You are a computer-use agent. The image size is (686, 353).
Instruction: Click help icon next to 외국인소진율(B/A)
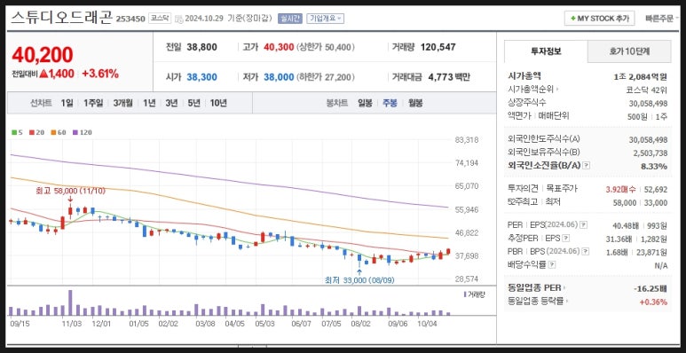587,165
